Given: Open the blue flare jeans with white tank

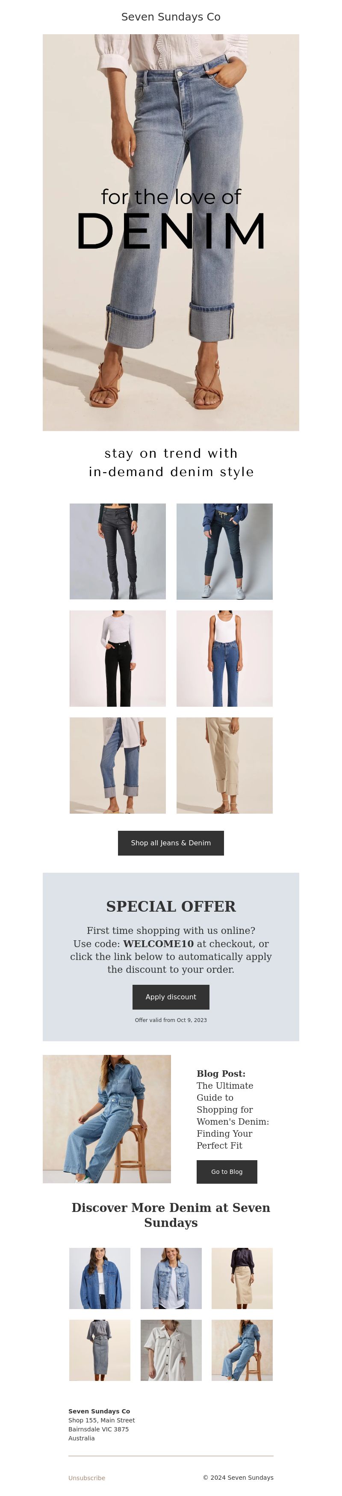Looking at the screenshot, I should click(224, 658).
